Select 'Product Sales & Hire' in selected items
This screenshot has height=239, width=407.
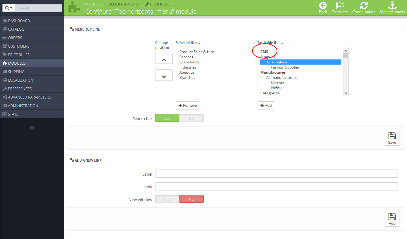[x=197, y=52]
